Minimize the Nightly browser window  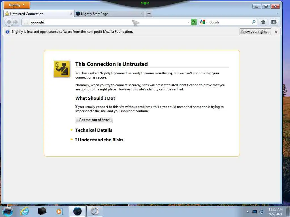click(x=257, y=6)
